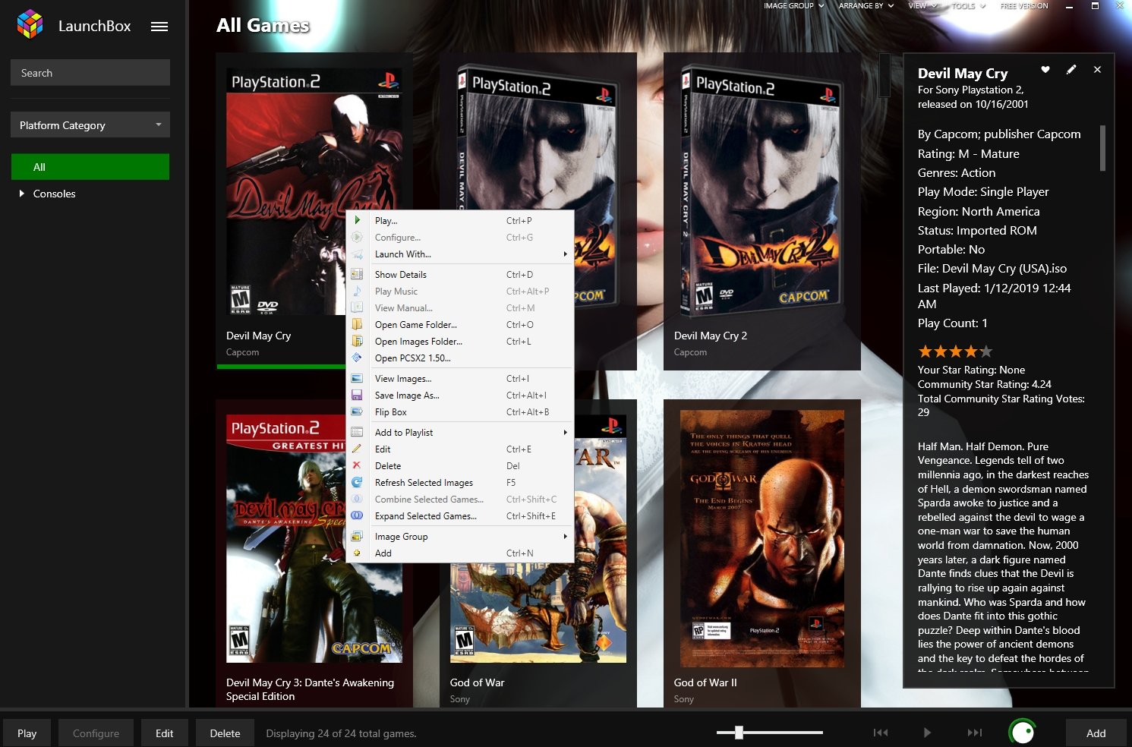Choose Open Game Folder... menu entry

(459, 325)
